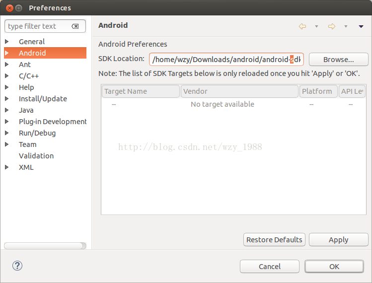372x283 pixels.
Task: Select the Plug-in Development category
Action: [53, 122]
